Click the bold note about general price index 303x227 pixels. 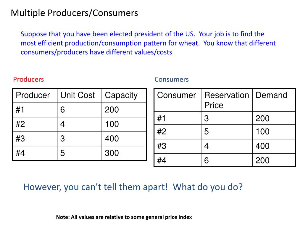point(124,217)
